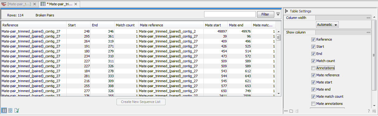The width and height of the screenshot is (378, 116).
Task: Click the dock settings icon in footer
Action: click(297, 111)
